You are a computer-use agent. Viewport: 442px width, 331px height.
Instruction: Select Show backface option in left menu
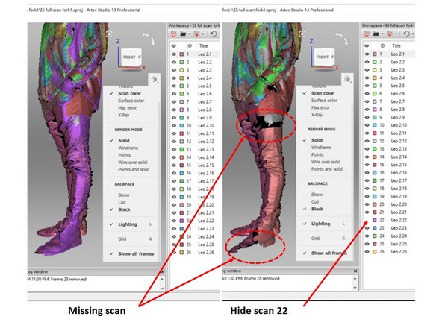[123, 195]
